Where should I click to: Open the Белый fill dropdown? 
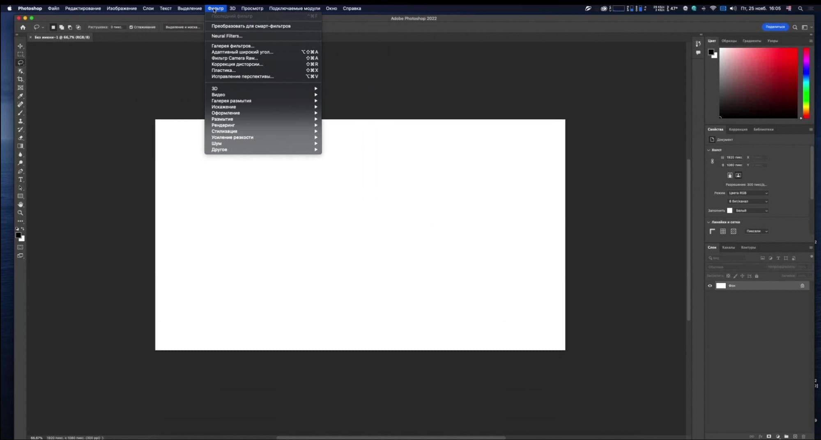751,211
